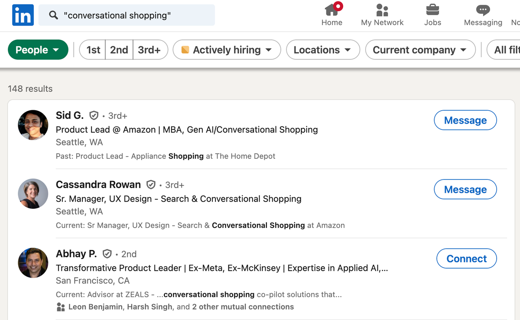The width and height of the screenshot is (520, 320).
Task: Click "Current: Sr Manager, UX Design" summary line
Action: [x=200, y=225]
